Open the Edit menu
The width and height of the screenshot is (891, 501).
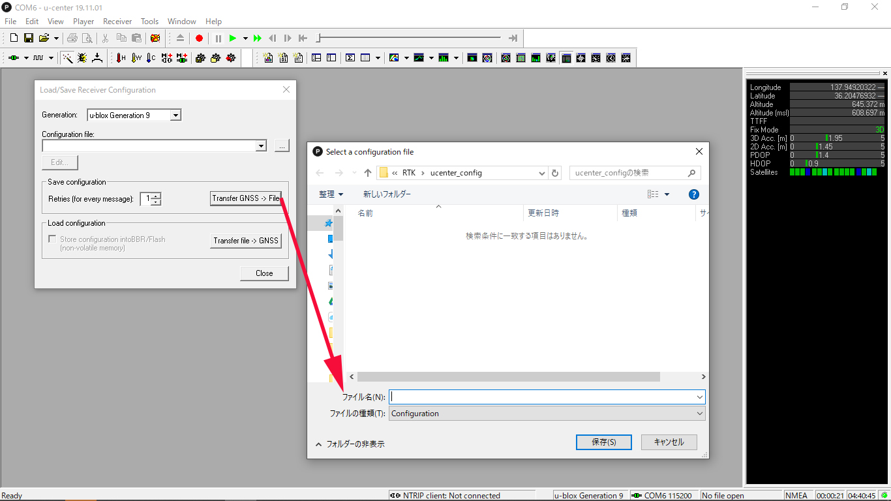click(32, 22)
